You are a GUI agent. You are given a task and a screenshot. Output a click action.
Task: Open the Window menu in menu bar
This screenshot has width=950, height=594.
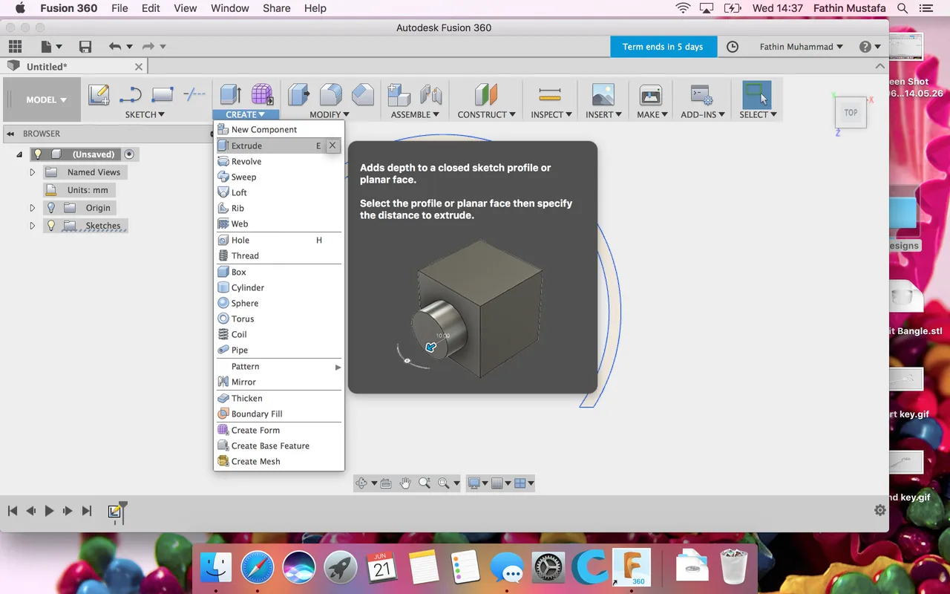(229, 8)
